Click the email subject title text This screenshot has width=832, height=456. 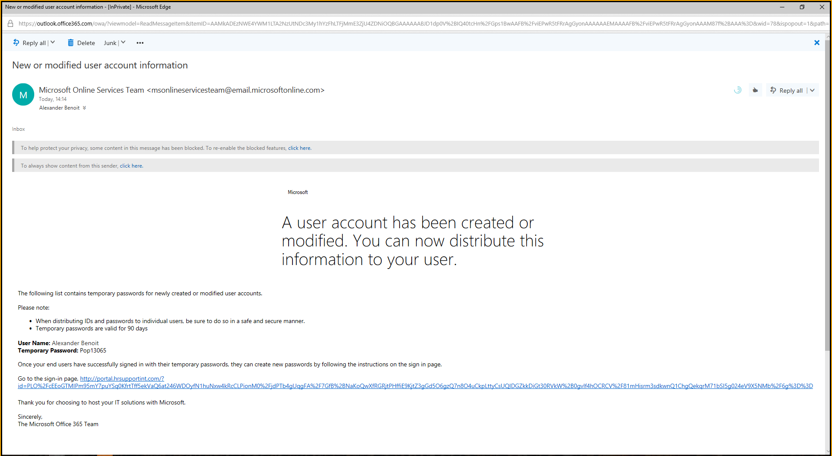[100, 65]
